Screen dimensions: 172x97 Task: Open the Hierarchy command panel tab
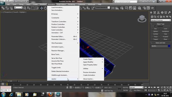click(x=158, y=13)
